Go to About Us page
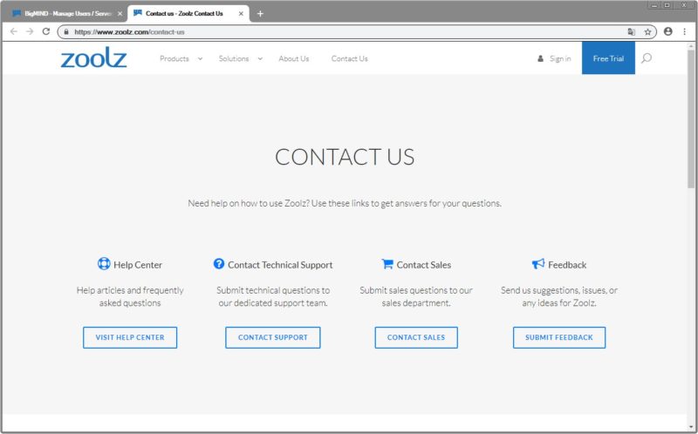 [x=294, y=58]
